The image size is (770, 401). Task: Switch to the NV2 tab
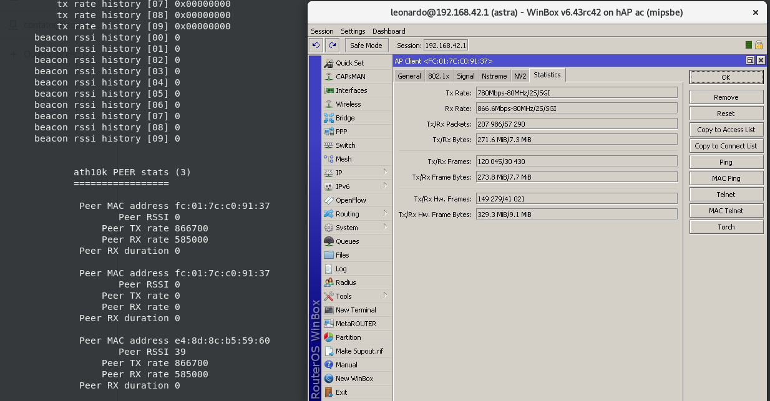pos(520,76)
